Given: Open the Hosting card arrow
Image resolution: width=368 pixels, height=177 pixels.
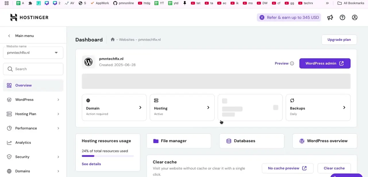Looking at the screenshot, I should (x=208, y=107).
